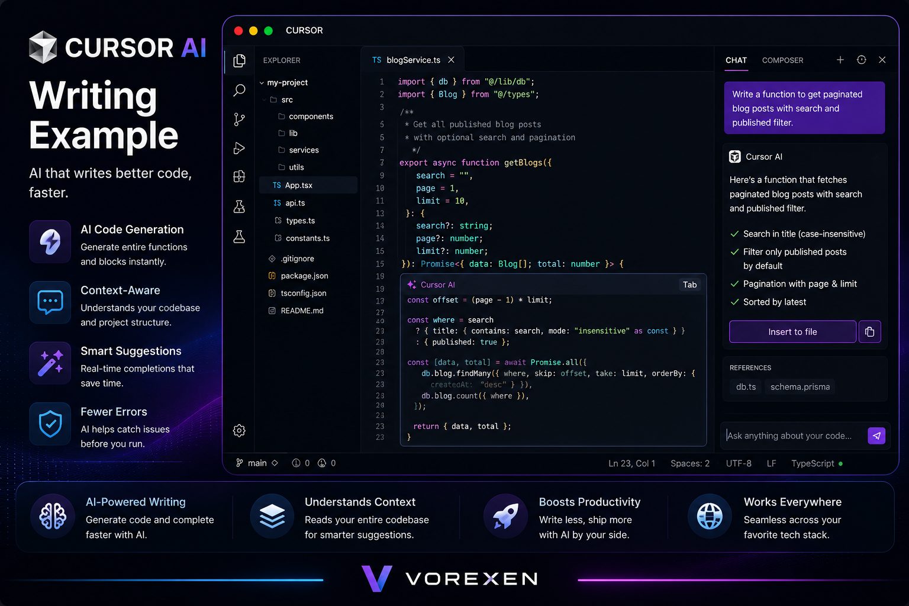
Task: Open the main branch picker in status bar
Action: point(257,463)
